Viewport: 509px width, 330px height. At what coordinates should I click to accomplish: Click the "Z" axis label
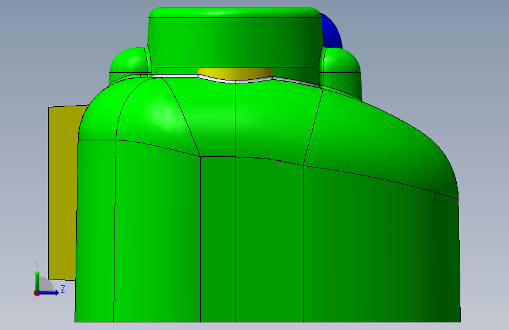[63, 289]
